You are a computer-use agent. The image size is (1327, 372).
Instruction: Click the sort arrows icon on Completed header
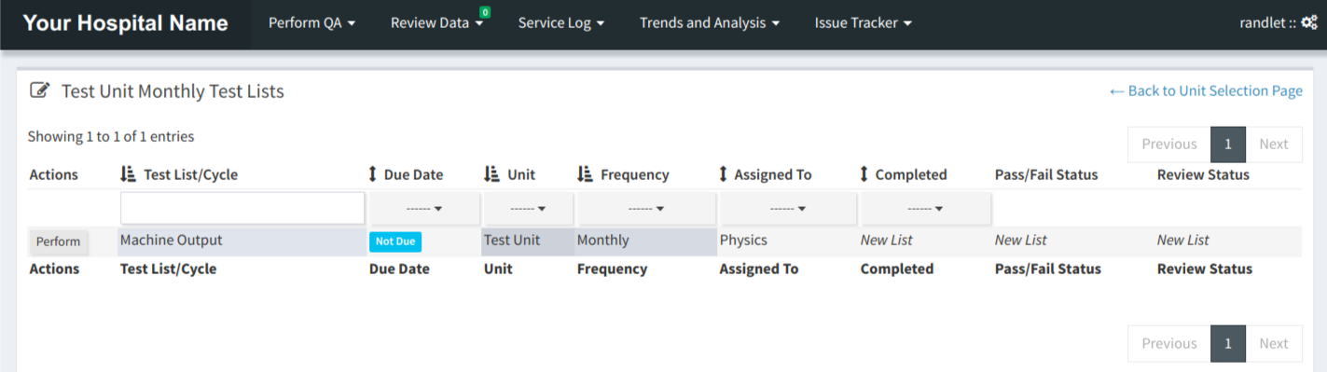[x=864, y=174]
